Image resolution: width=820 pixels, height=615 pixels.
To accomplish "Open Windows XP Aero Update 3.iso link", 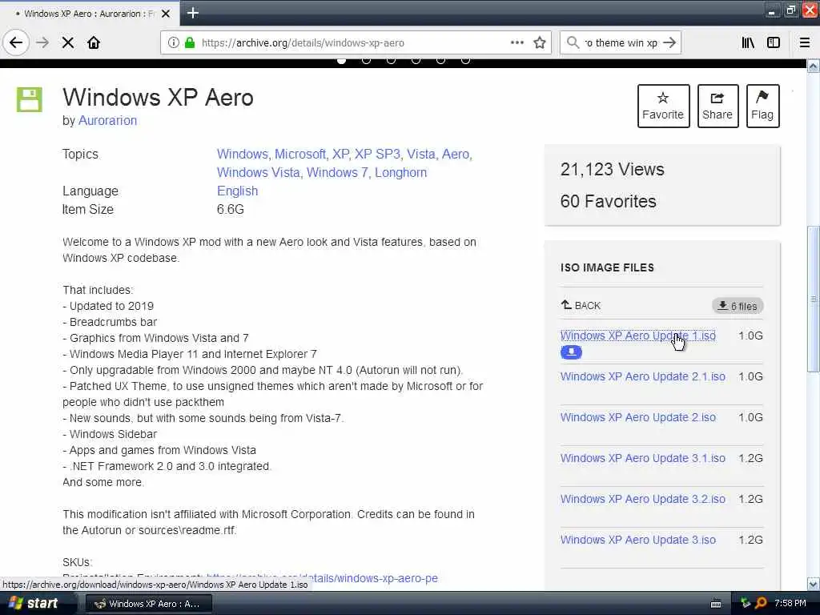I will (x=638, y=540).
